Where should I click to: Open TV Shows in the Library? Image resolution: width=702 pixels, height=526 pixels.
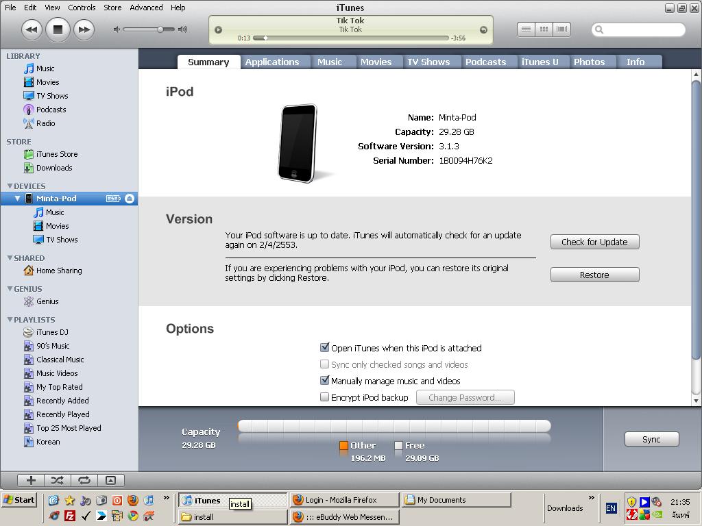coord(52,96)
